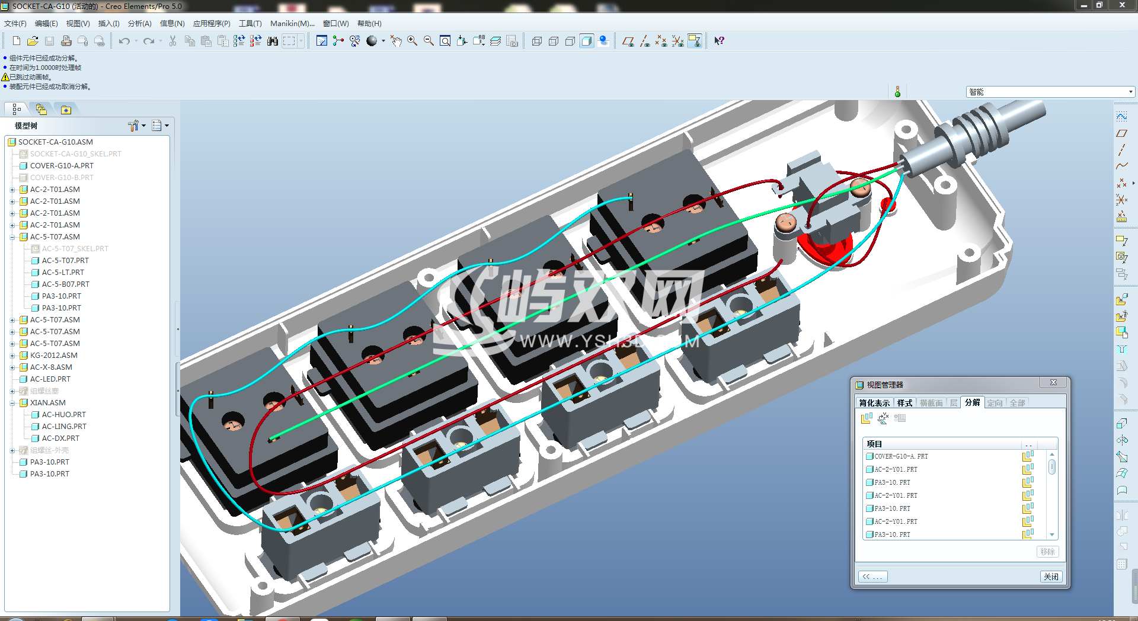Click the Spin/pan hand icon
This screenshot has height=621, width=1138.
[x=396, y=41]
